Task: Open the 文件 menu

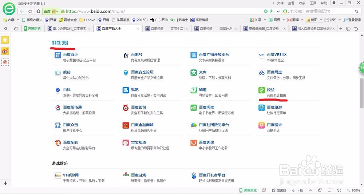Action: (x=280, y=3)
